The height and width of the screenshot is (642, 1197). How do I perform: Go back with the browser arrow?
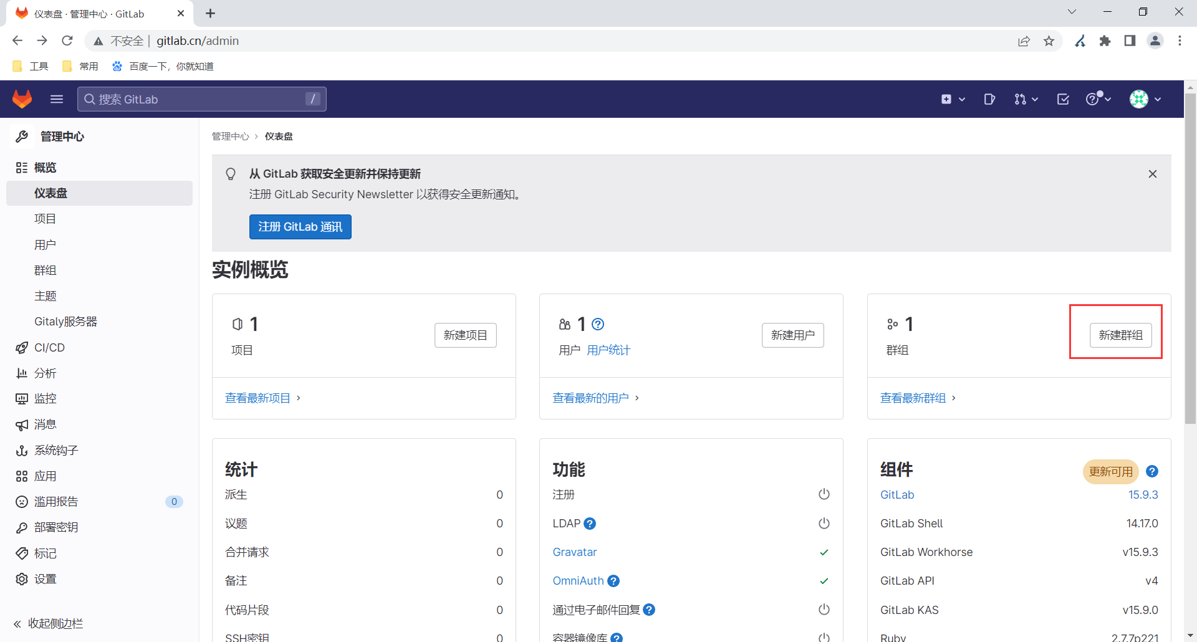click(17, 41)
